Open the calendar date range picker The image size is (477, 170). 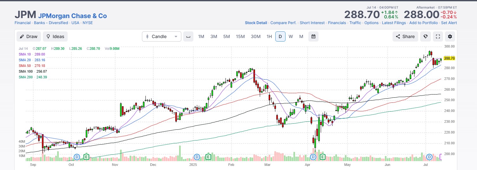[313, 36]
